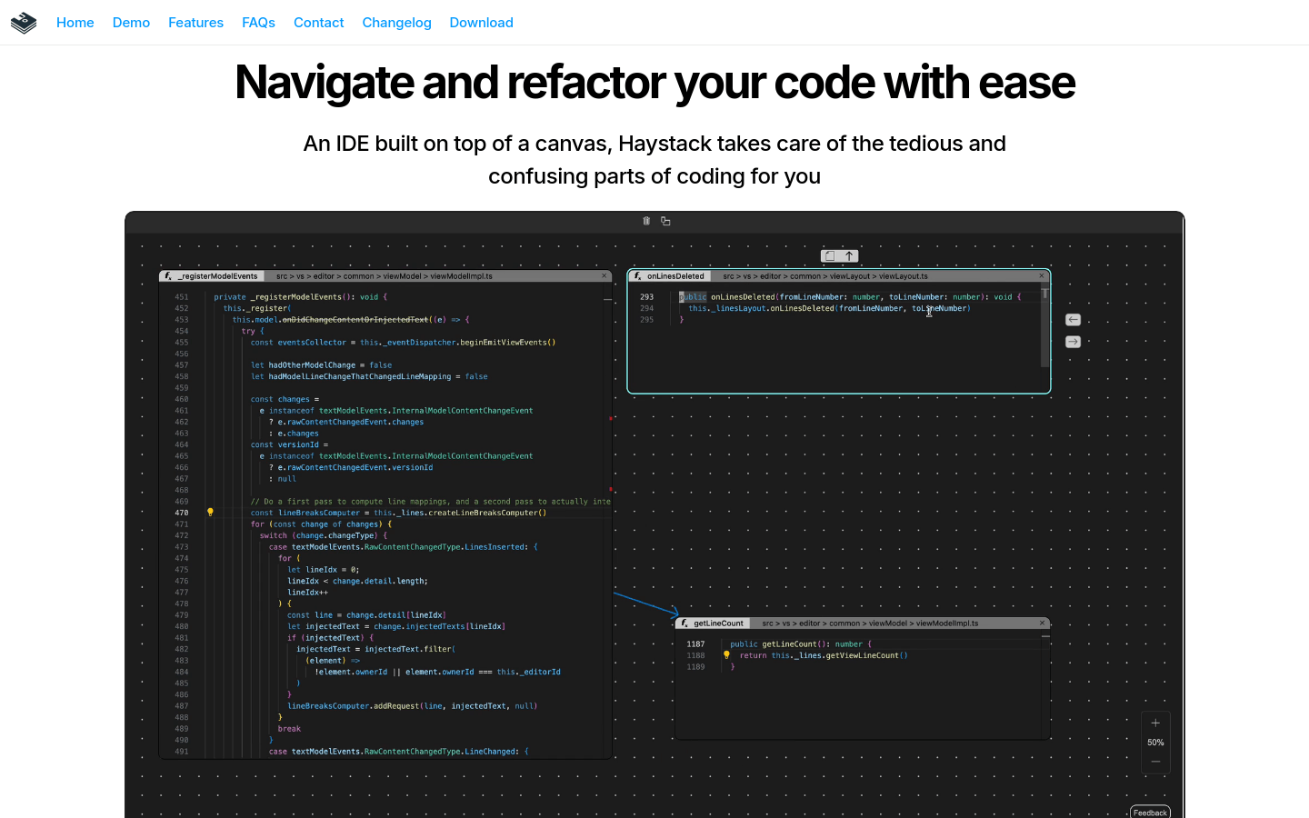Click the right-arrow navigation button
This screenshot has height=818, width=1309.
1073,342
